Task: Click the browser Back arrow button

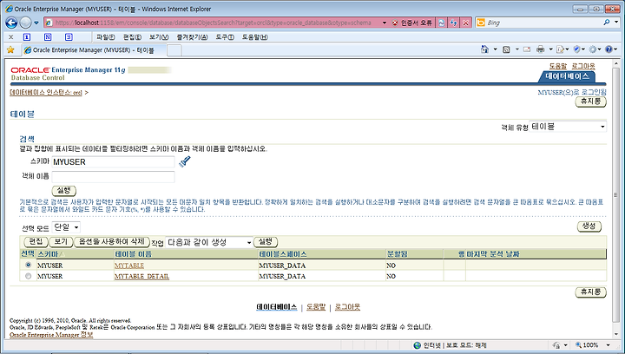Action: (11, 23)
